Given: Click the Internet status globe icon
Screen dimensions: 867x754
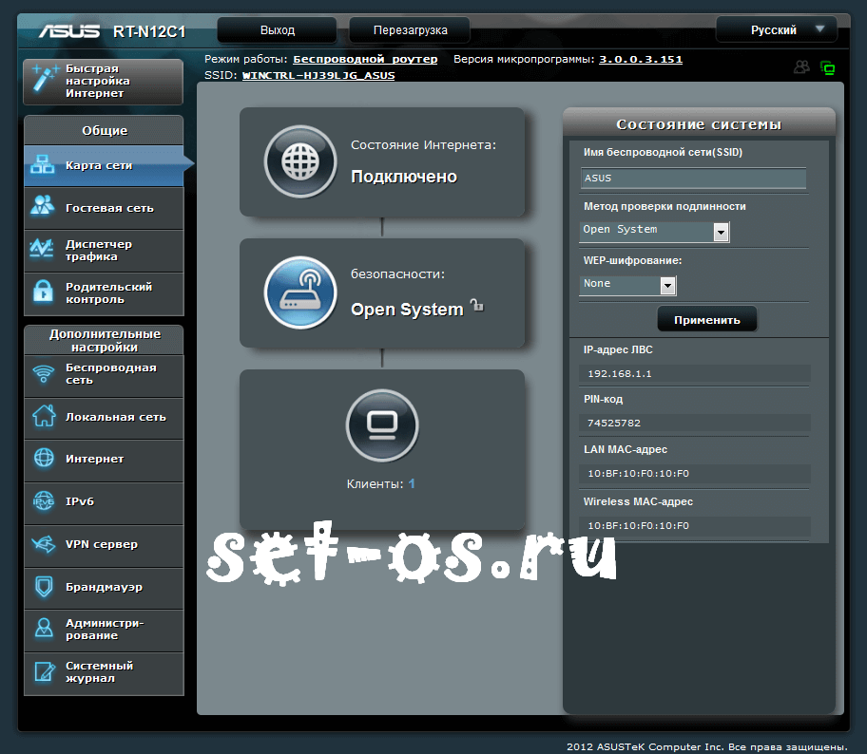Looking at the screenshot, I should point(300,161).
